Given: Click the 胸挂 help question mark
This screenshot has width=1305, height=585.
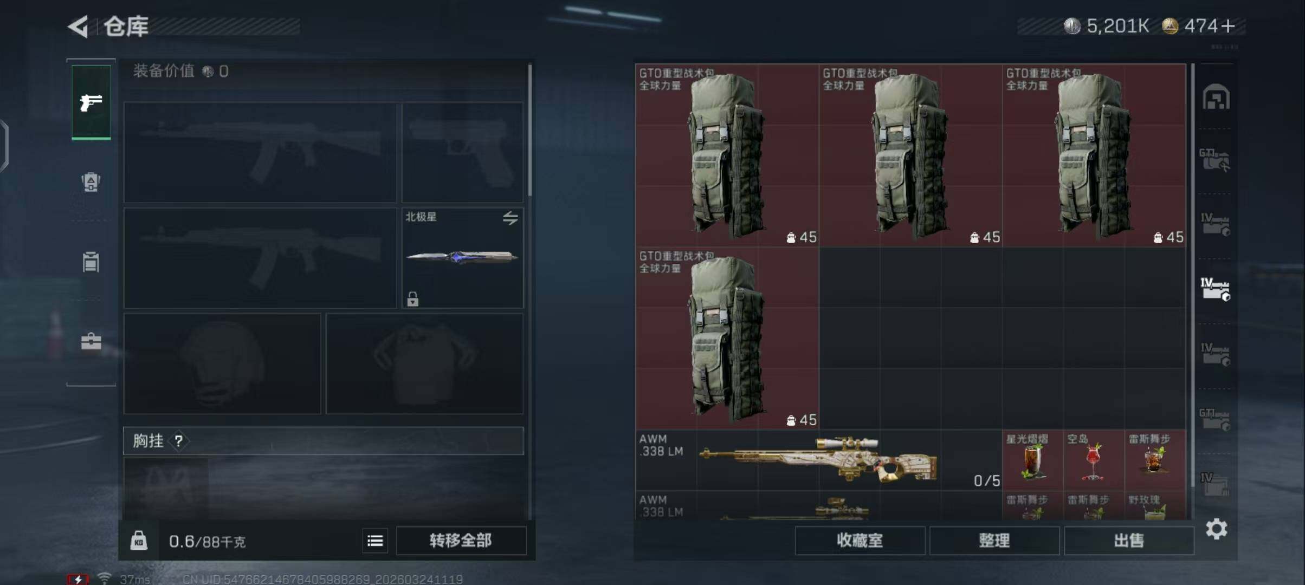Looking at the screenshot, I should point(179,441).
